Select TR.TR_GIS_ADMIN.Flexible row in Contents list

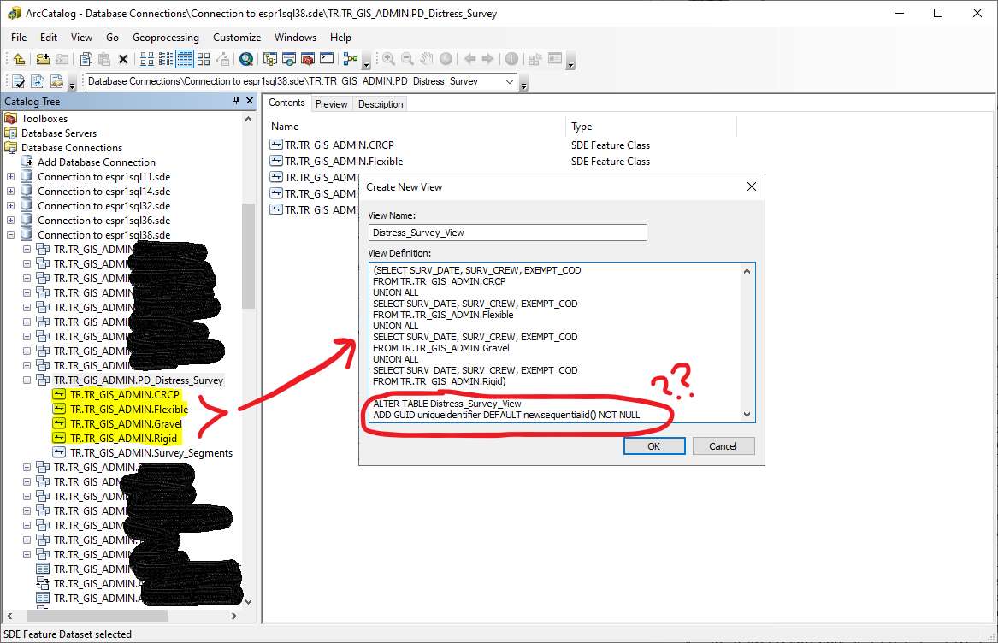point(344,162)
